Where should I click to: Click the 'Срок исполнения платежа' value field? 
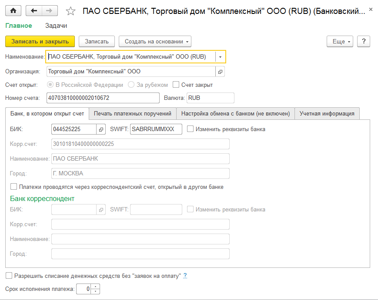coord(84,289)
